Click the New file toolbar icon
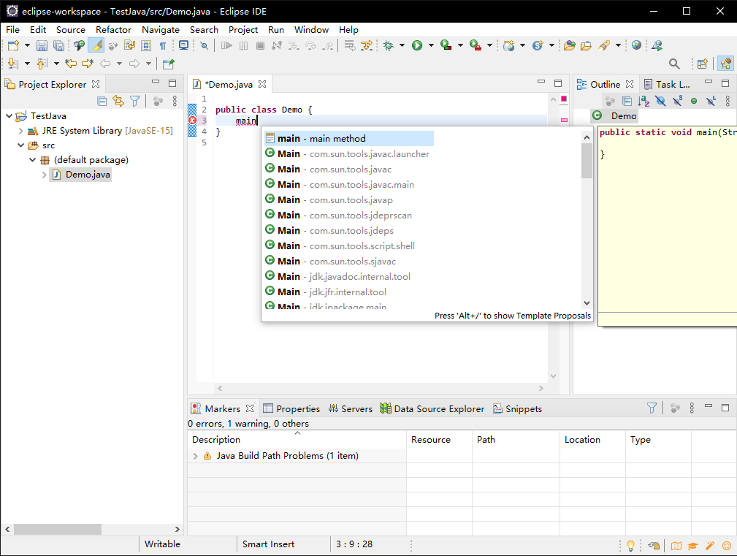737x556 pixels. (x=13, y=45)
